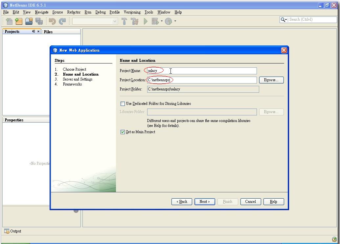Click the Undo toolbar icon
The width and height of the screenshot is (340, 244).
pyautogui.click(x=52, y=21)
